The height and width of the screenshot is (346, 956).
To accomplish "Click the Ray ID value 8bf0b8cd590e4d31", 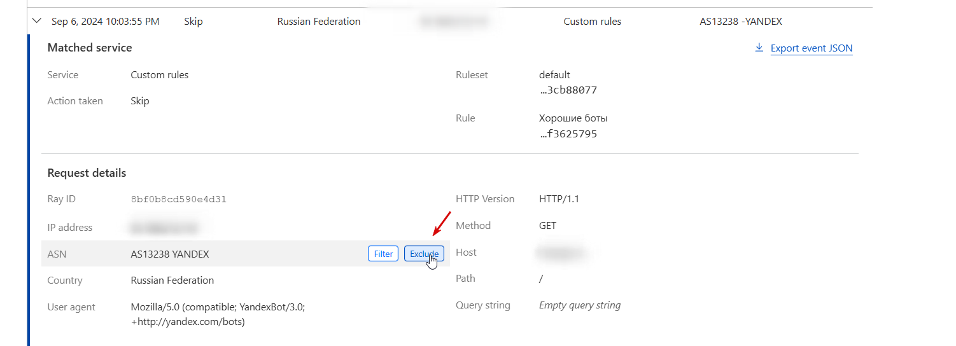I will tap(178, 199).
